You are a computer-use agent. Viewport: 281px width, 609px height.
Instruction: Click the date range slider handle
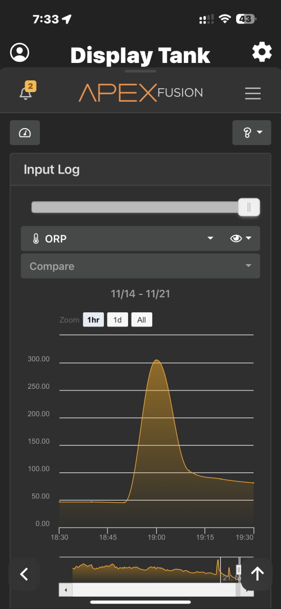coord(249,207)
